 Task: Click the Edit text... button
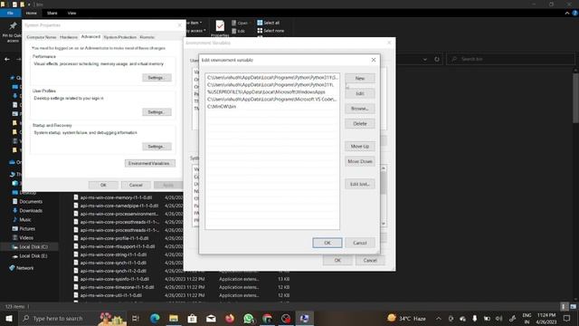point(360,184)
